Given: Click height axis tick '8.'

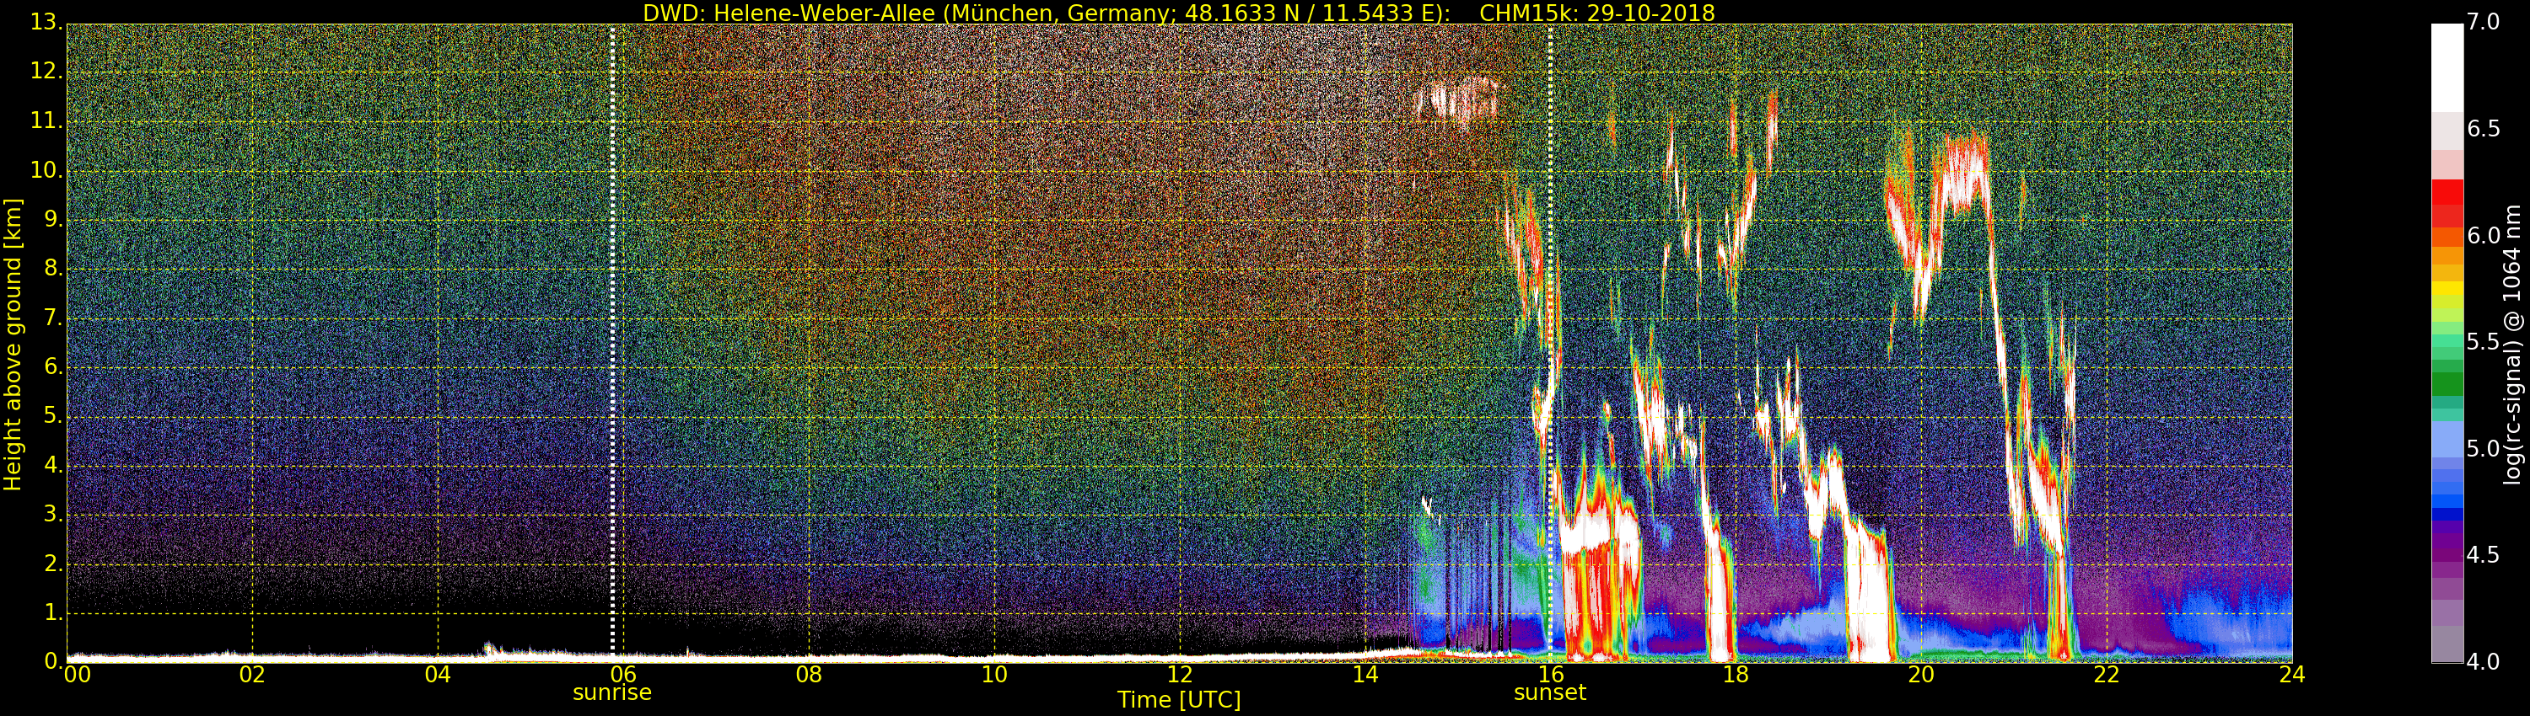Looking at the screenshot, I should [x=52, y=269].
